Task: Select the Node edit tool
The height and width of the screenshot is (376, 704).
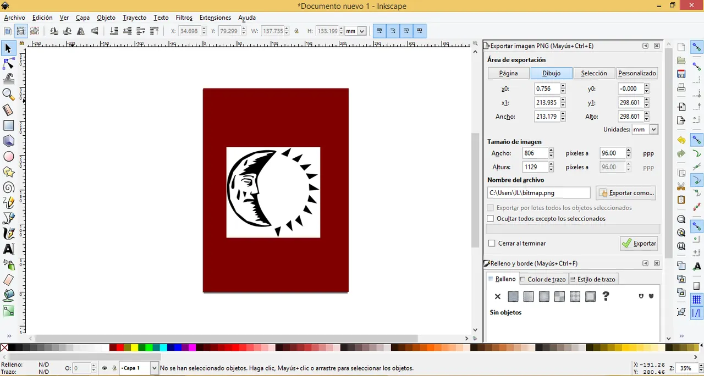Action: (8, 64)
